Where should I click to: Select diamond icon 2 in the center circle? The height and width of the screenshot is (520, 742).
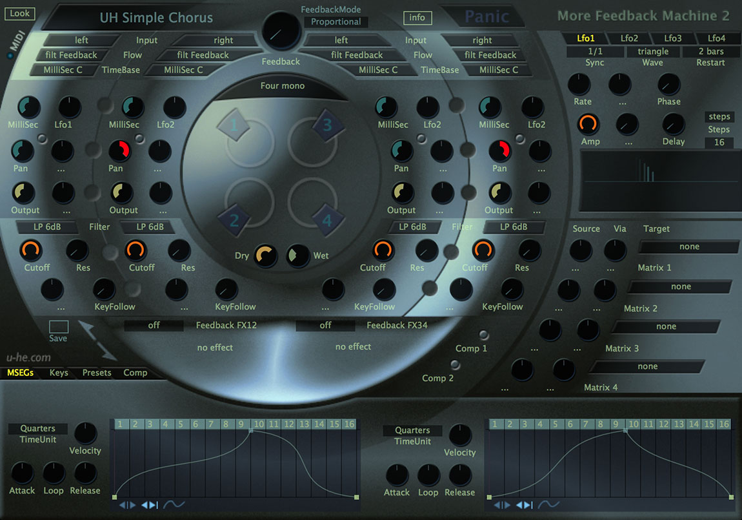[x=234, y=220]
